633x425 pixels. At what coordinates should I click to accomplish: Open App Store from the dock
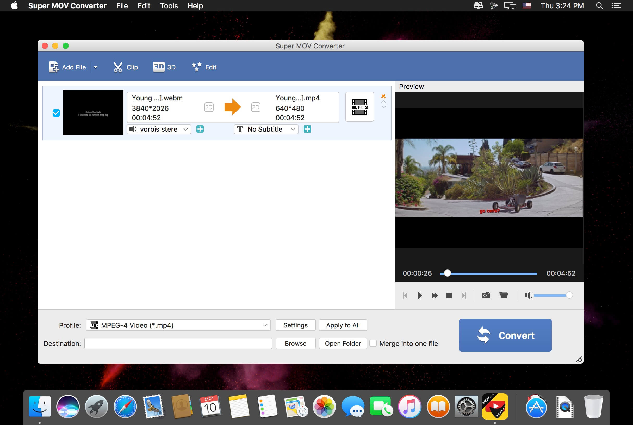[x=536, y=407]
